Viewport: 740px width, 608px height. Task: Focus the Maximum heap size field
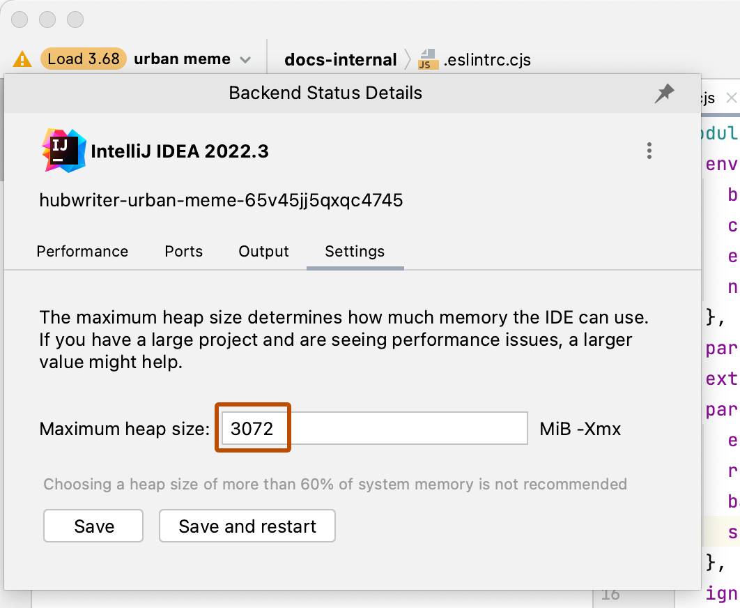373,428
